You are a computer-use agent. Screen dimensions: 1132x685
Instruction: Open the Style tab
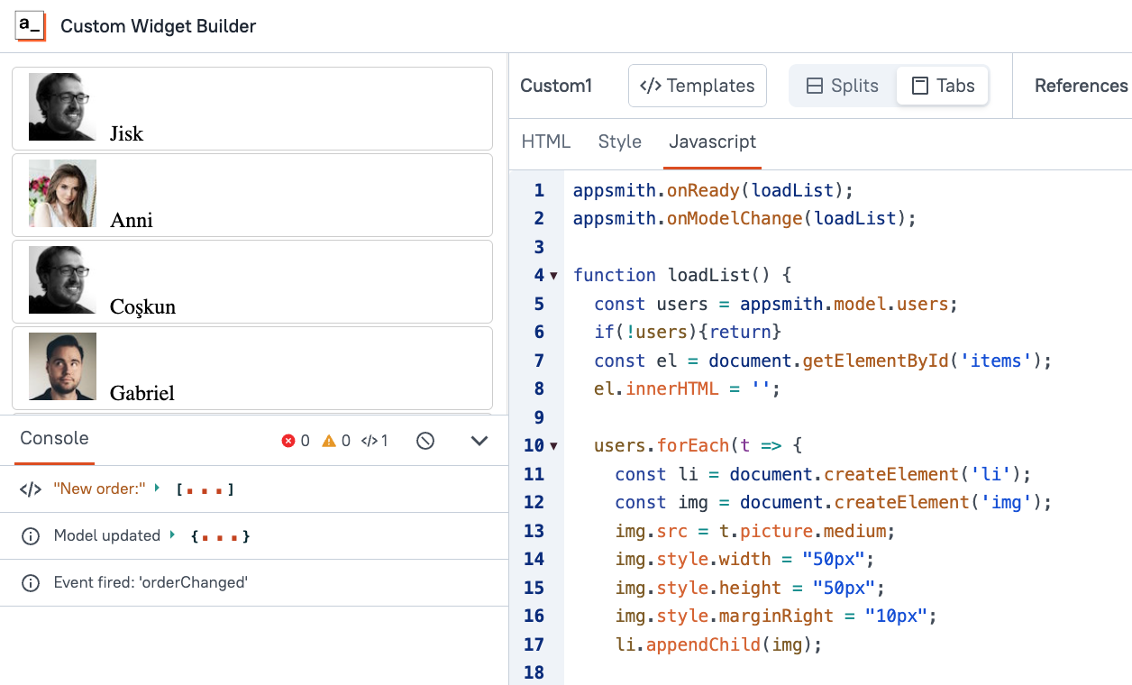pos(620,142)
